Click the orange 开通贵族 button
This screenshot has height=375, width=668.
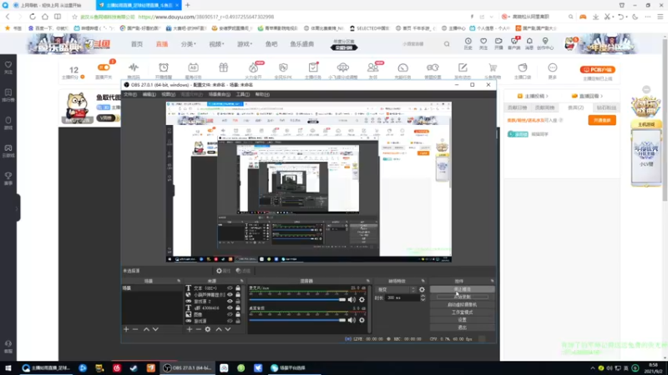click(x=602, y=120)
